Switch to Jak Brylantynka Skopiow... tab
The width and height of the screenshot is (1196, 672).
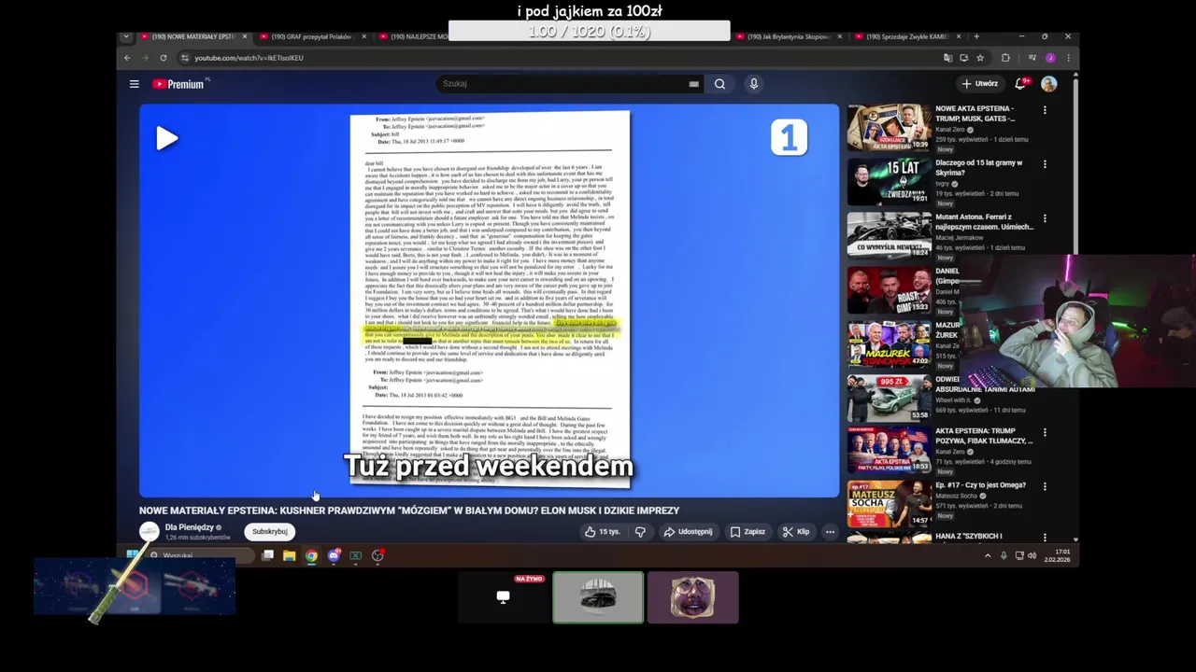coord(788,36)
